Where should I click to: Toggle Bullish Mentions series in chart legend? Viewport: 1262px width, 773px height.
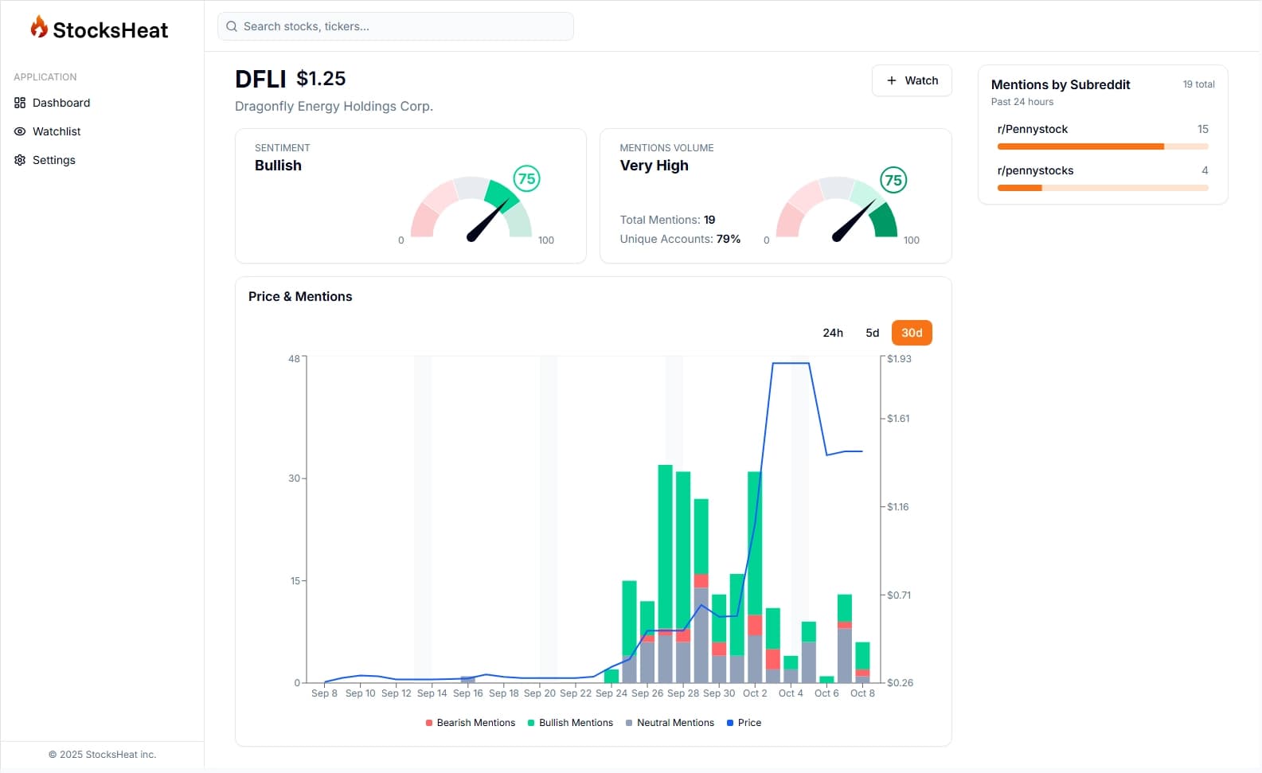(x=570, y=723)
